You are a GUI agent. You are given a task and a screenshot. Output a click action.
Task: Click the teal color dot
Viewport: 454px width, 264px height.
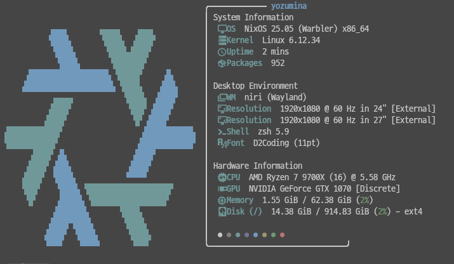[x=237, y=235]
